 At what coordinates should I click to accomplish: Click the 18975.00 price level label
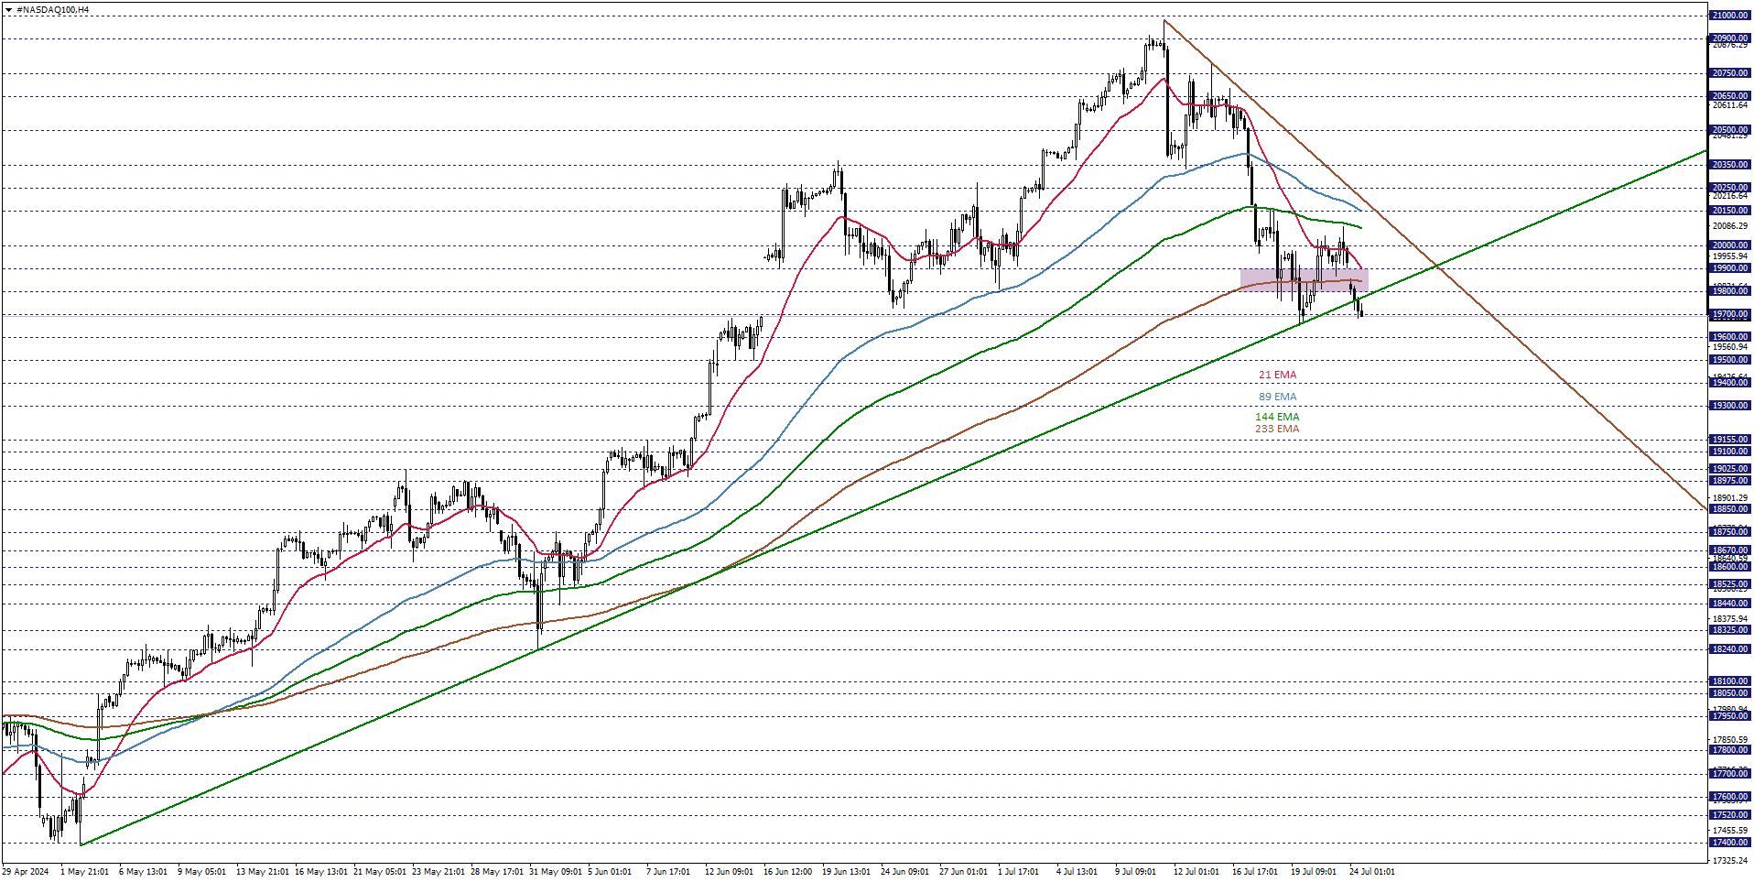1729,481
